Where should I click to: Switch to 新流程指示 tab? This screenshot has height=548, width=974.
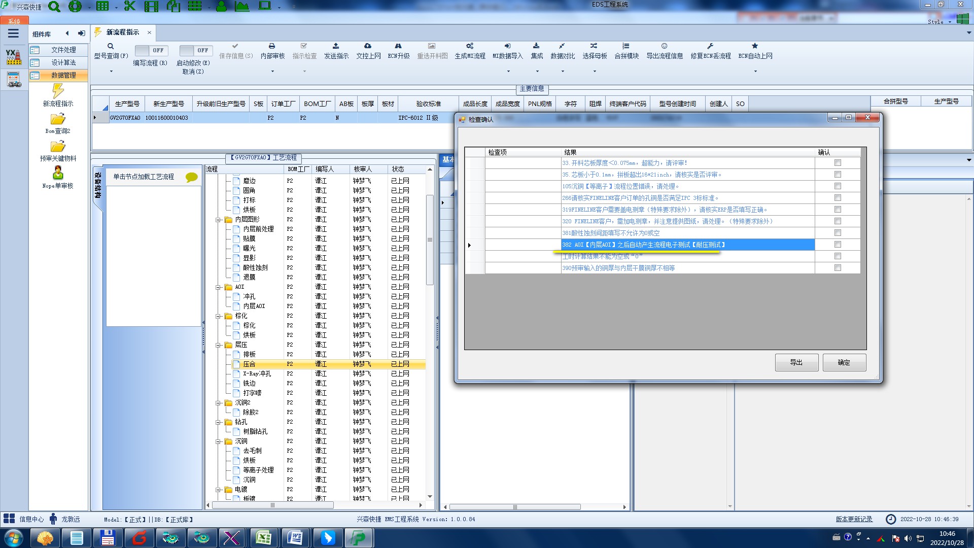[122, 32]
